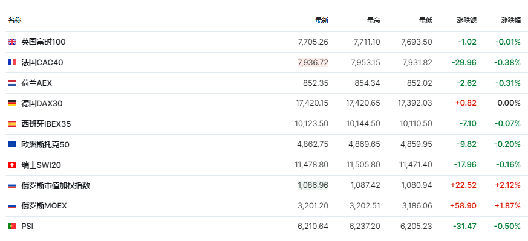This screenshot has height=241, width=528.
Task: Click high value 11,505.80 in 瑞士SWI20 row
Action: click(363, 165)
